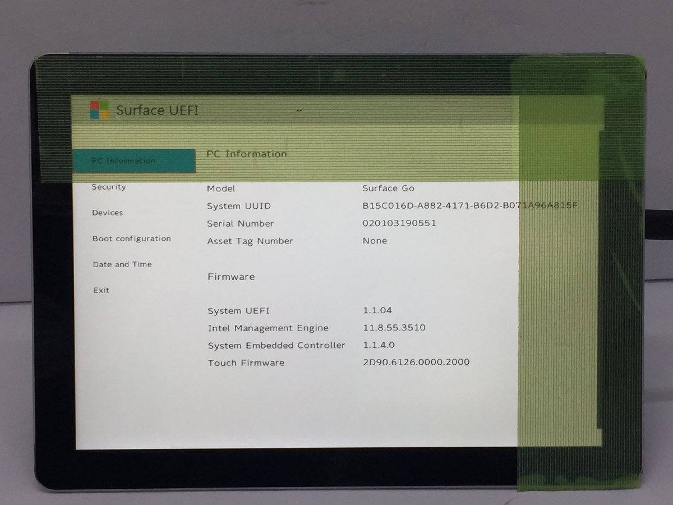This screenshot has width=673, height=505.
Task: Open the Security section
Action: (109, 187)
